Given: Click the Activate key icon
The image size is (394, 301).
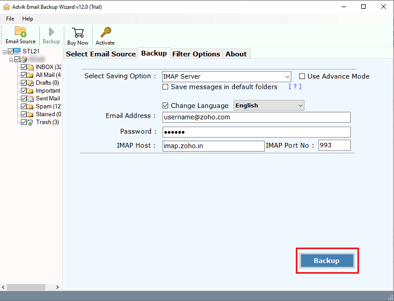Looking at the screenshot, I should pos(105,33).
